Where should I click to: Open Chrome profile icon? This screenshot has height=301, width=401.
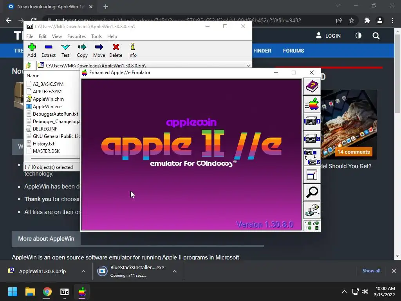(380, 20)
